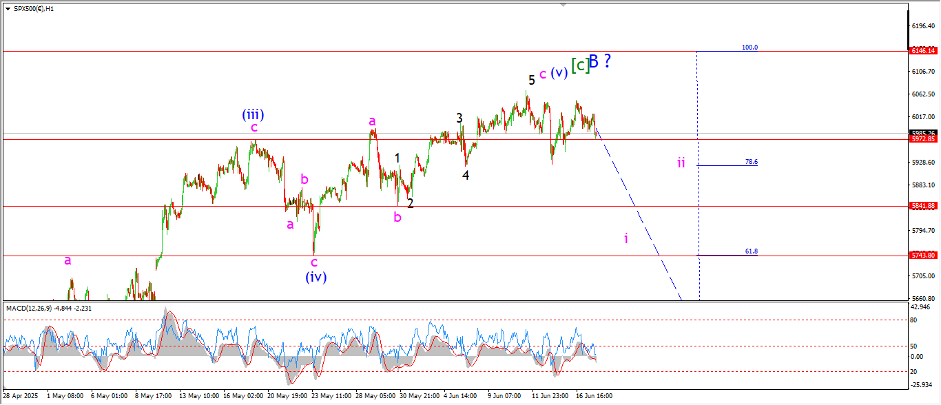Click the blue (v) wave label
The height and width of the screenshot is (405, 941).
pyautogui.click(x=559, y=72)
